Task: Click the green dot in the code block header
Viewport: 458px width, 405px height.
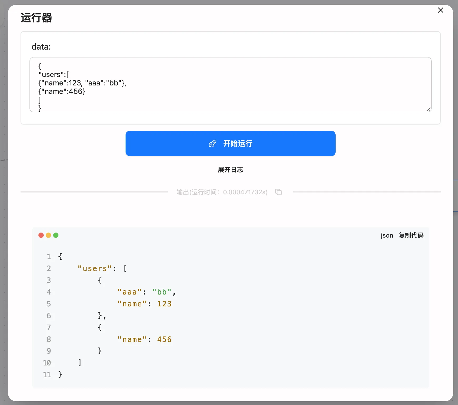Action: tap(56, 235)
